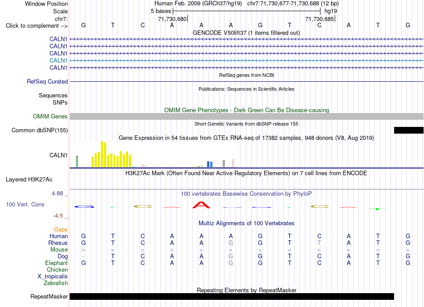Click the Chicken species label
This screenshot has width=424, height=307.
[x=57, y=269]
